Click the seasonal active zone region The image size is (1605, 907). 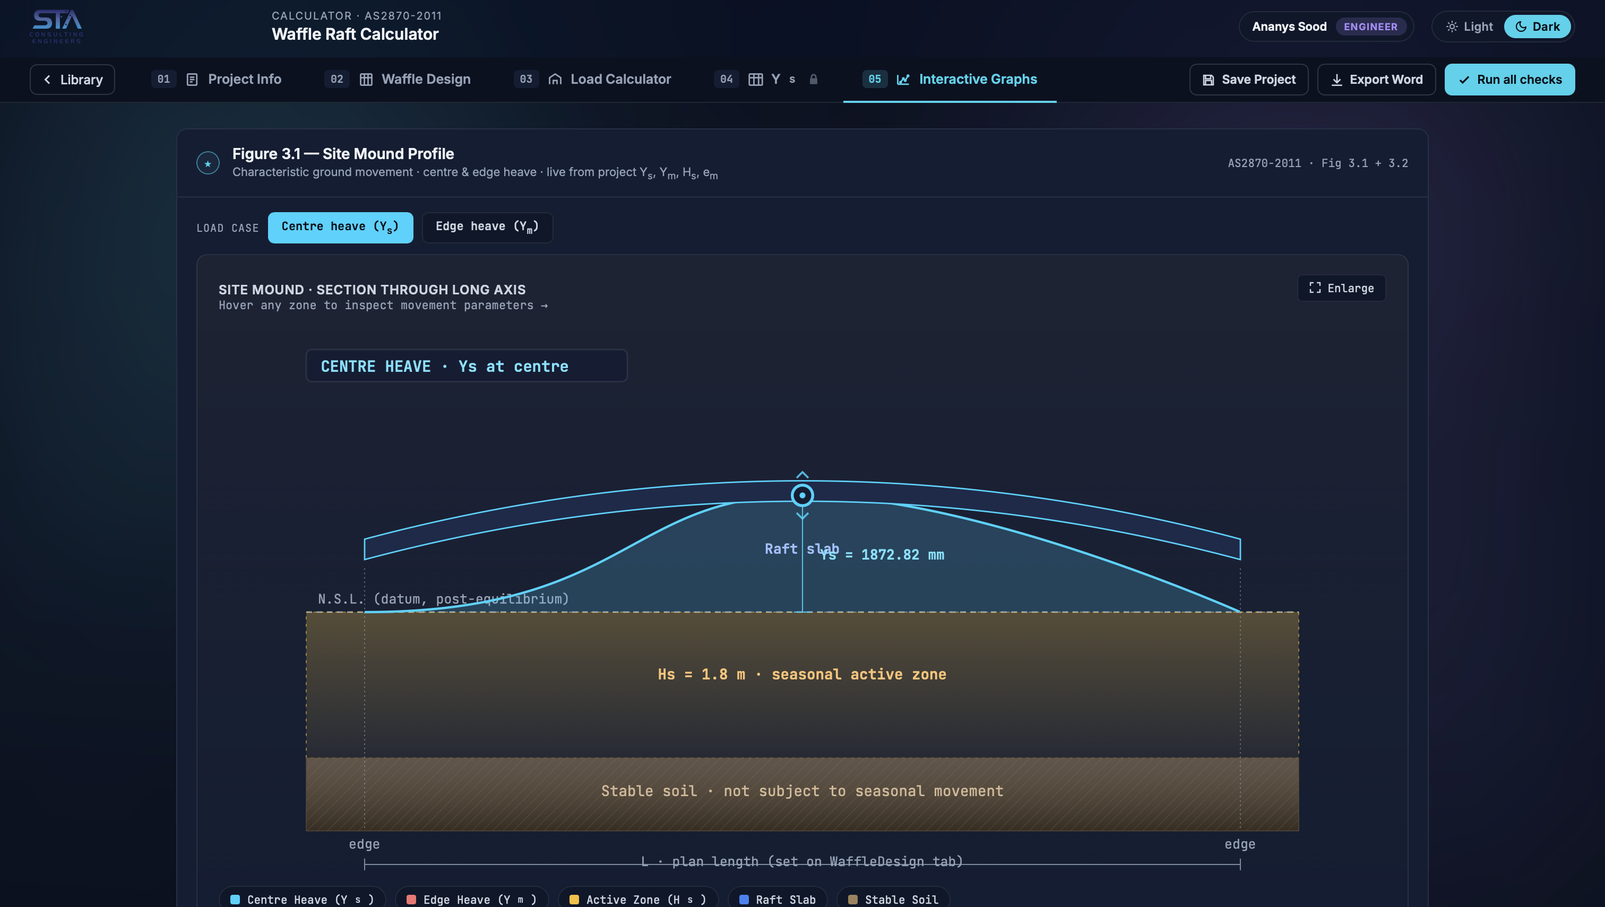802,685
